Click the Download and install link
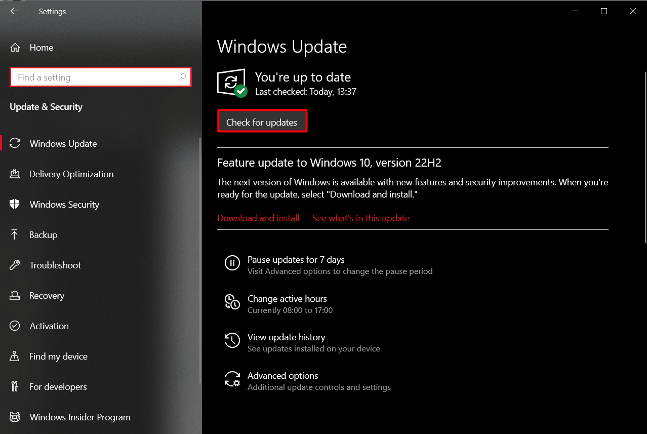The height and width of the screenshot is (434, 647). 258,218
